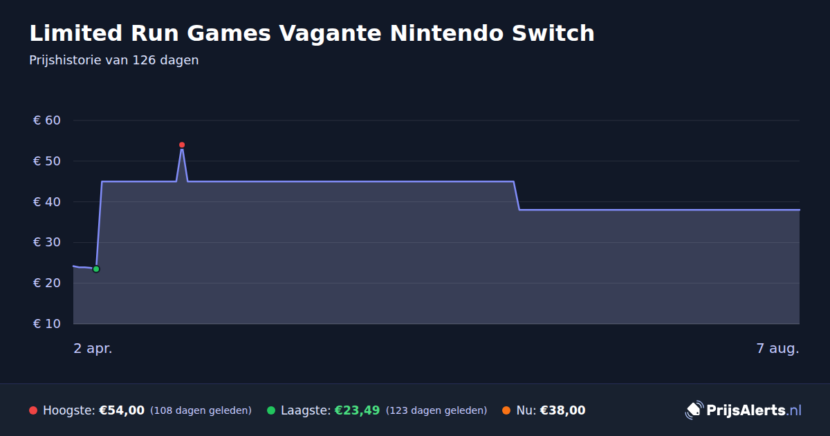Select the Hoogste €54,00 value
This screenshot has height=436, width=830.
(x=122, y=410)
